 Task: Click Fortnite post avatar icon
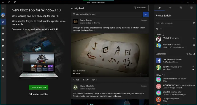point(75,87)
